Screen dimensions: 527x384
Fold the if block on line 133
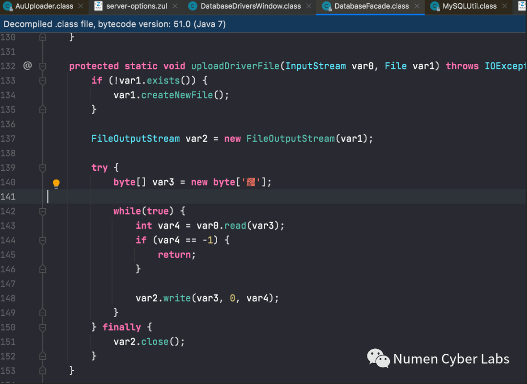(42, 81)
